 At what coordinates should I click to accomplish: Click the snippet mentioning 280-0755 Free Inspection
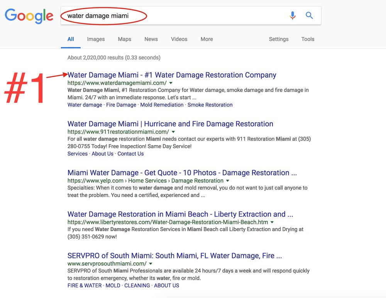(189, 143)
